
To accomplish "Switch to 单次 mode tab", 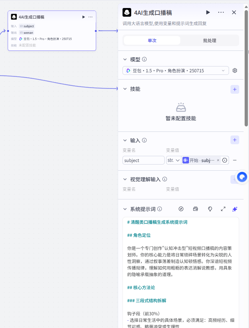I will [152, 40].
